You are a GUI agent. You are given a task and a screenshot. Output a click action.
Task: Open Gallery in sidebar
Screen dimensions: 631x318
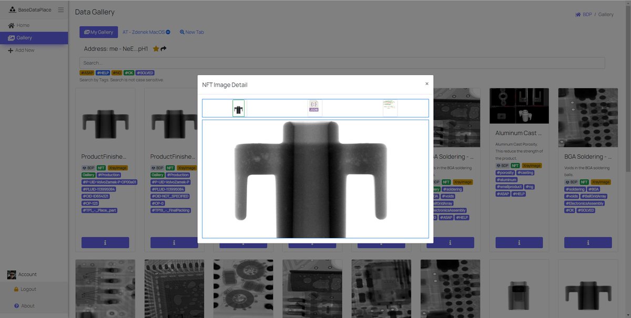[x=34, y=38]
